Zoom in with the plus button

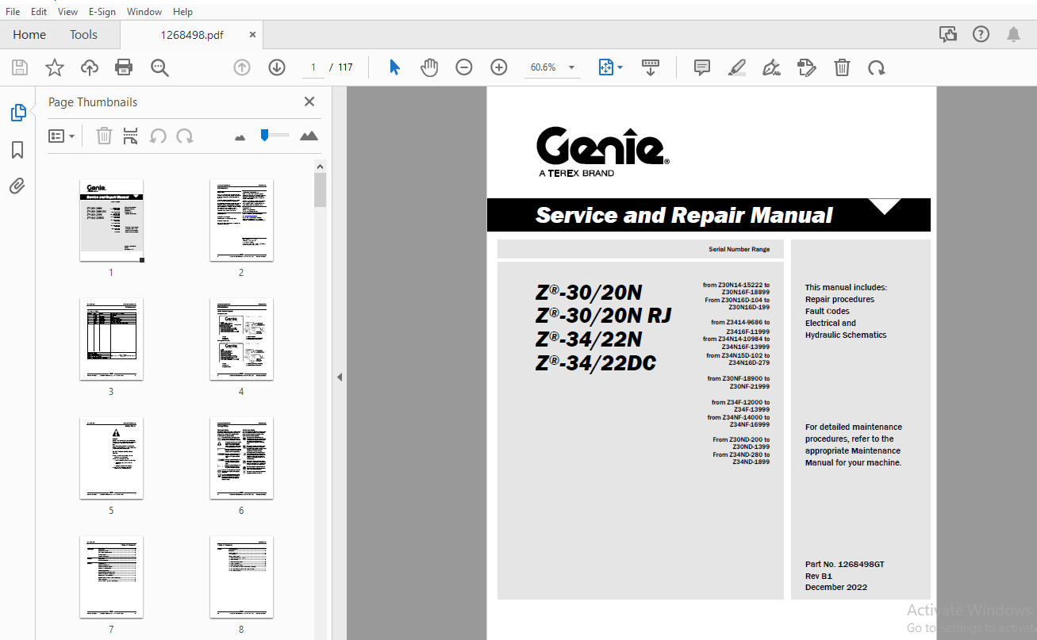tap(499, 67)
